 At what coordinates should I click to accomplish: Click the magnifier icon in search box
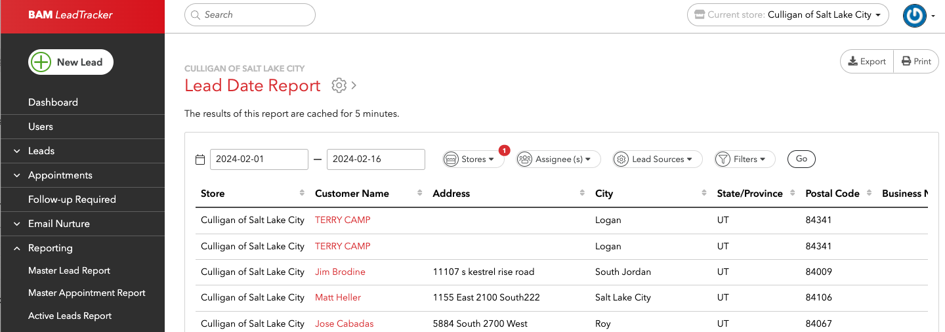coord(196,14)
